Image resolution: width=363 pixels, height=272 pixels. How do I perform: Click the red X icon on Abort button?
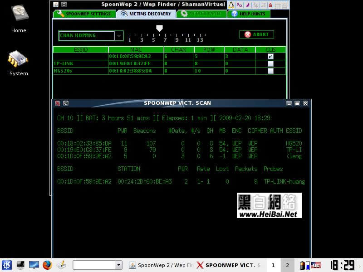[x=247, y=35]
